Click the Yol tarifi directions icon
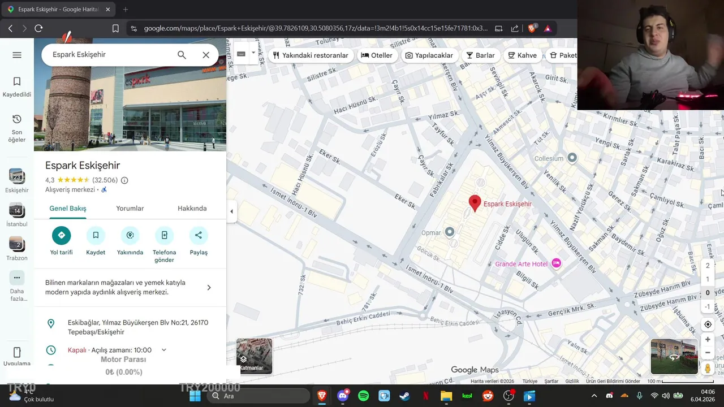 pos(61,235)
